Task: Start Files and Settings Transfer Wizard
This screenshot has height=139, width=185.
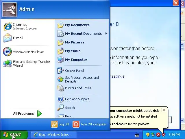Action: pos(27,63)
